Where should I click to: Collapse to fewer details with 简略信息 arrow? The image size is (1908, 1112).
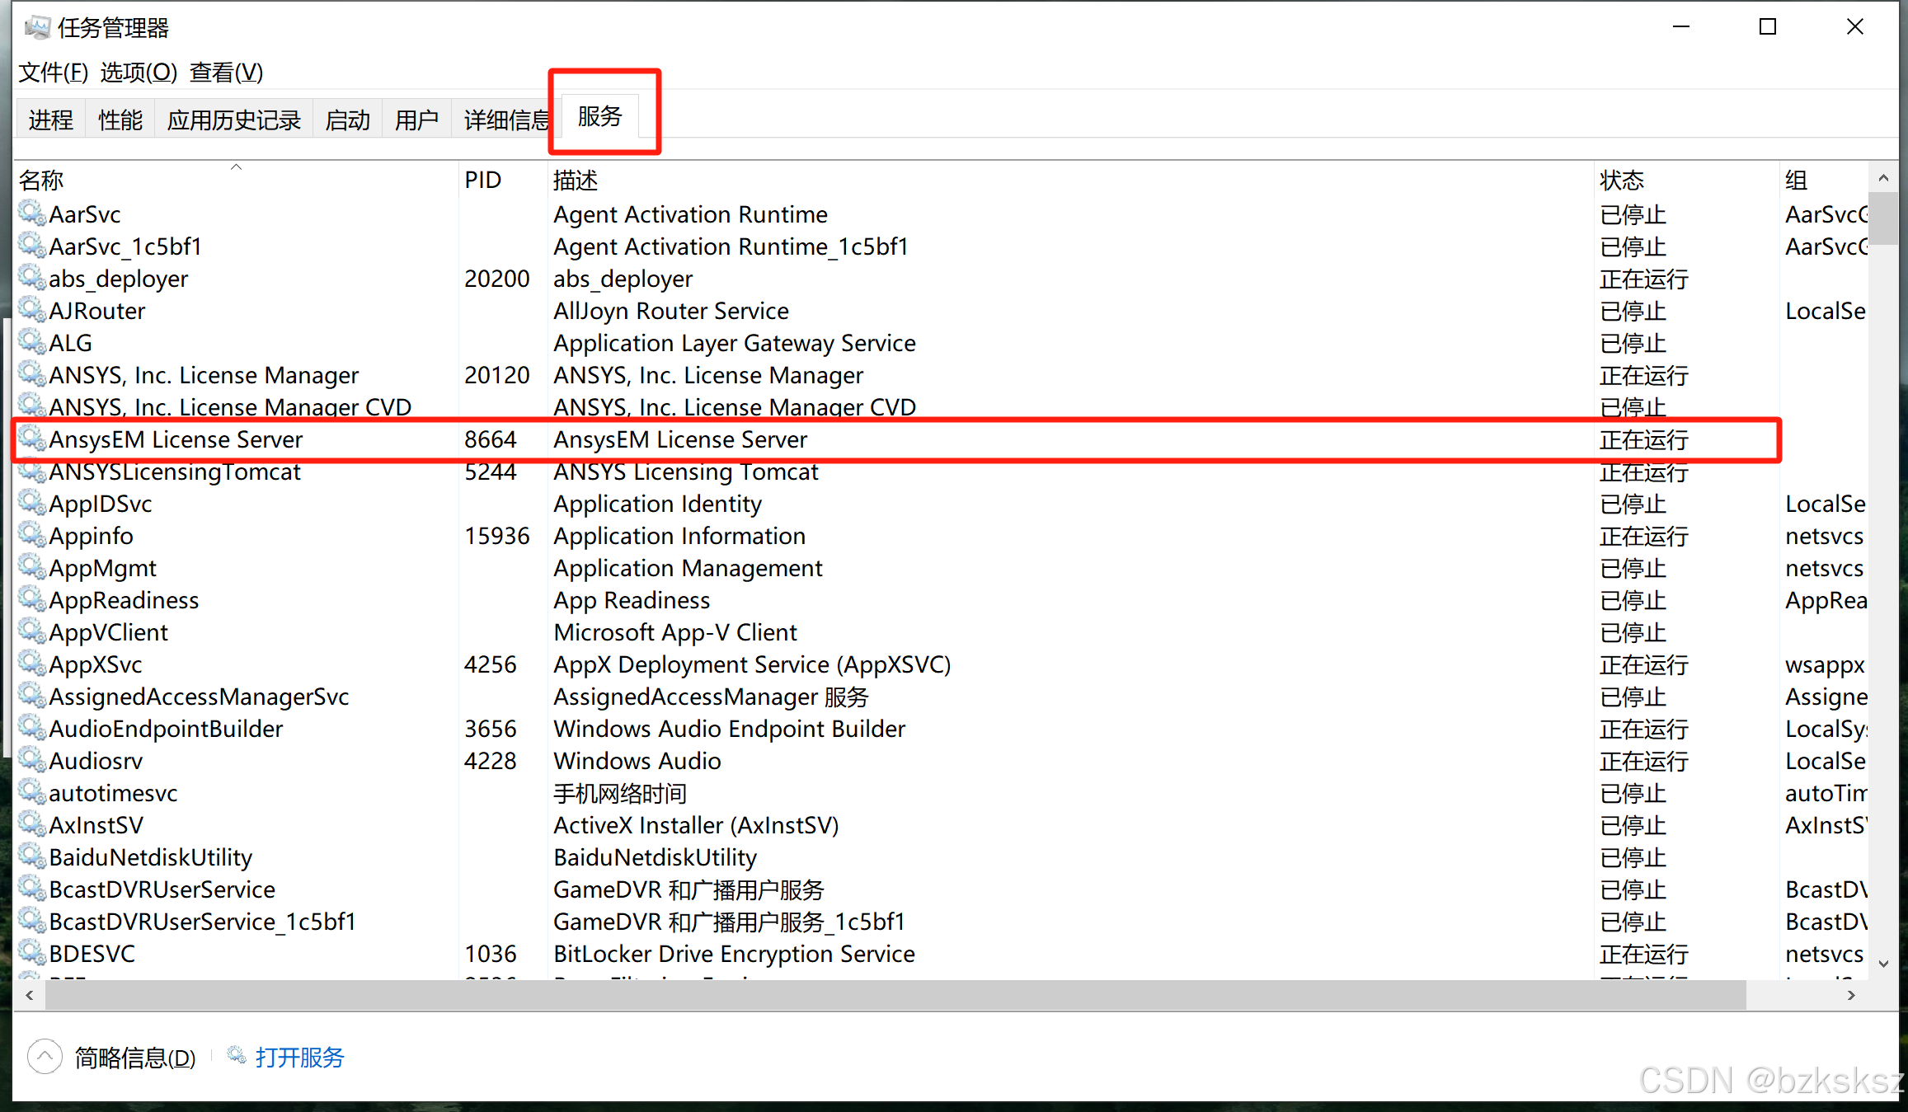(x=45, y=1056)
